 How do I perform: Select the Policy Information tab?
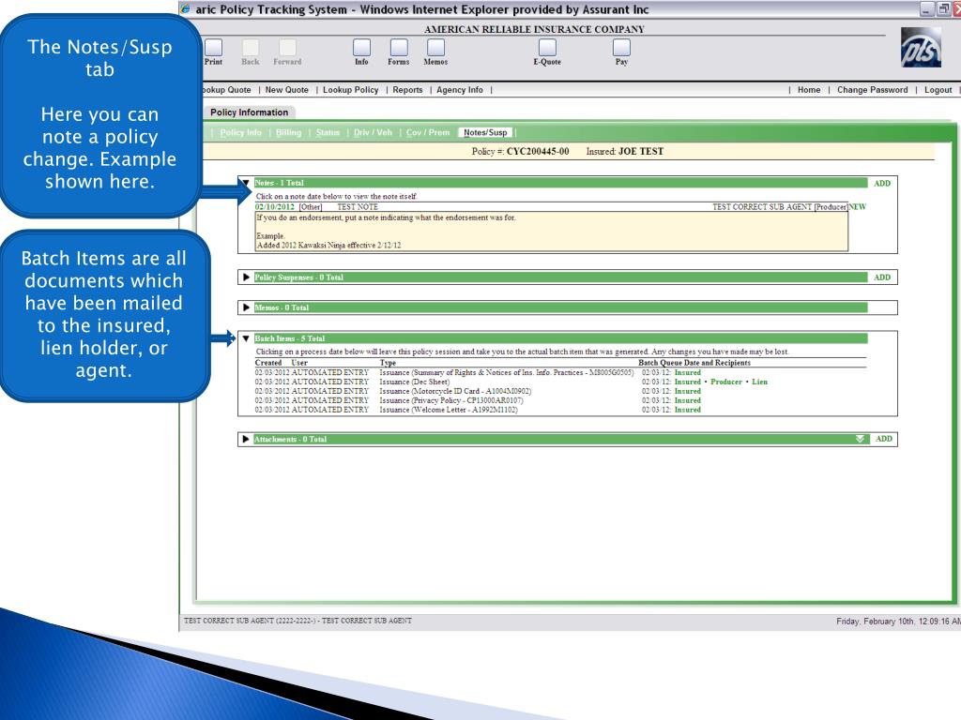[249, 112]
